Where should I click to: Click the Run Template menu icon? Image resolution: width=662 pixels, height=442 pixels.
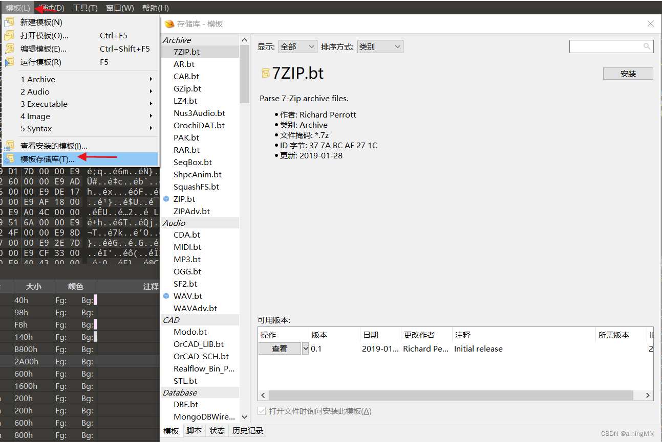coord(9,62)
